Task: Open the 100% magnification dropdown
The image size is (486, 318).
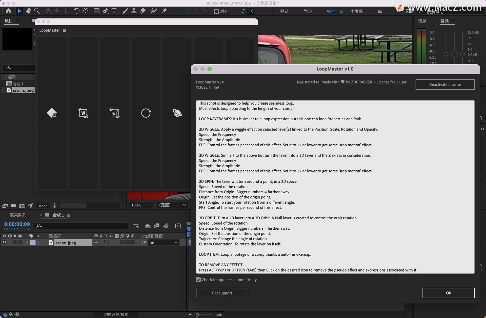Action: click(141, 205)
